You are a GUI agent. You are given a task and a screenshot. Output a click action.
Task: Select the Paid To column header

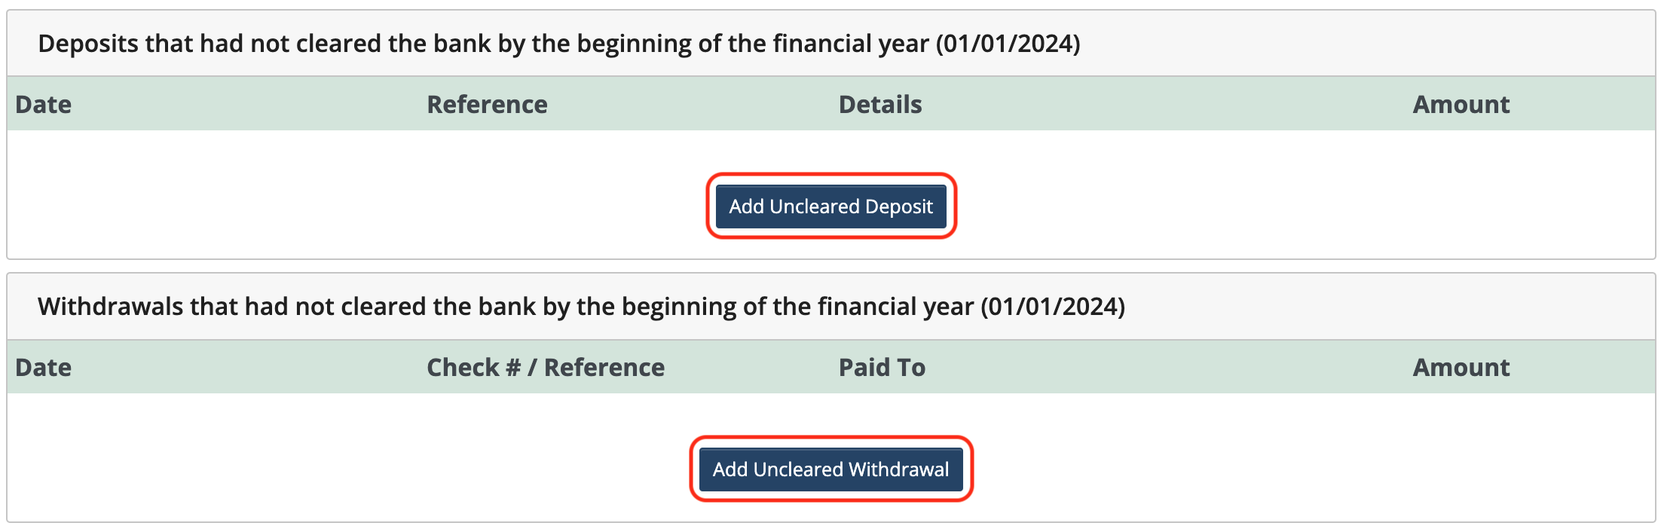pyautogui.click(x=882, y=367)
